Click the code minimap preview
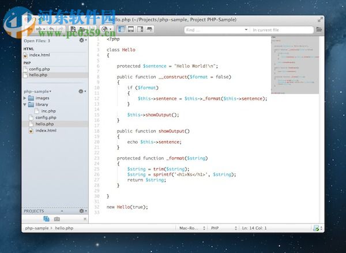The image size is (346, 253). [295, 64]
